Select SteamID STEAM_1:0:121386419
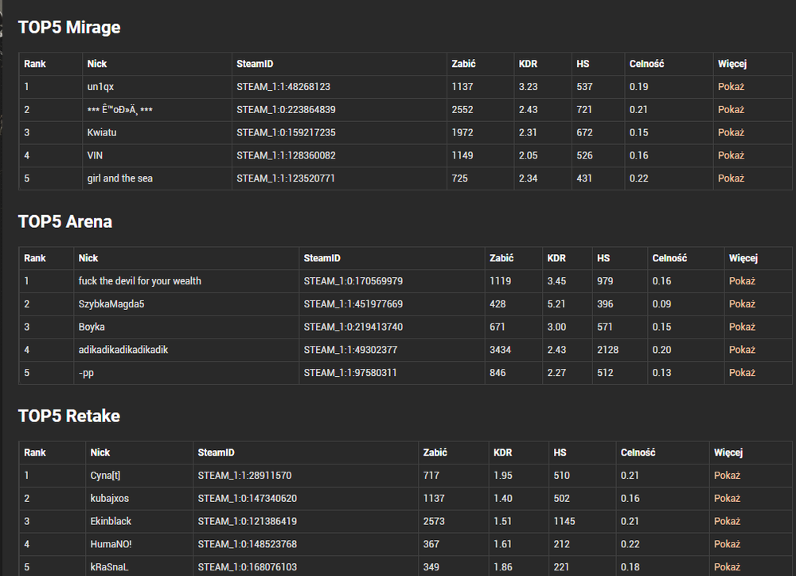The image size is (796, 576). coord(248,522)
